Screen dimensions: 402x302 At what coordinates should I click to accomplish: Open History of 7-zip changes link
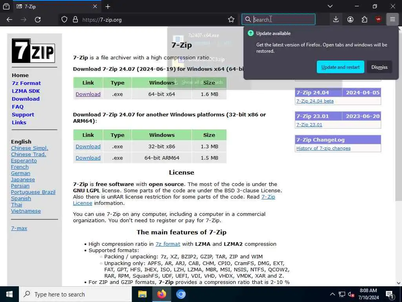323,148
